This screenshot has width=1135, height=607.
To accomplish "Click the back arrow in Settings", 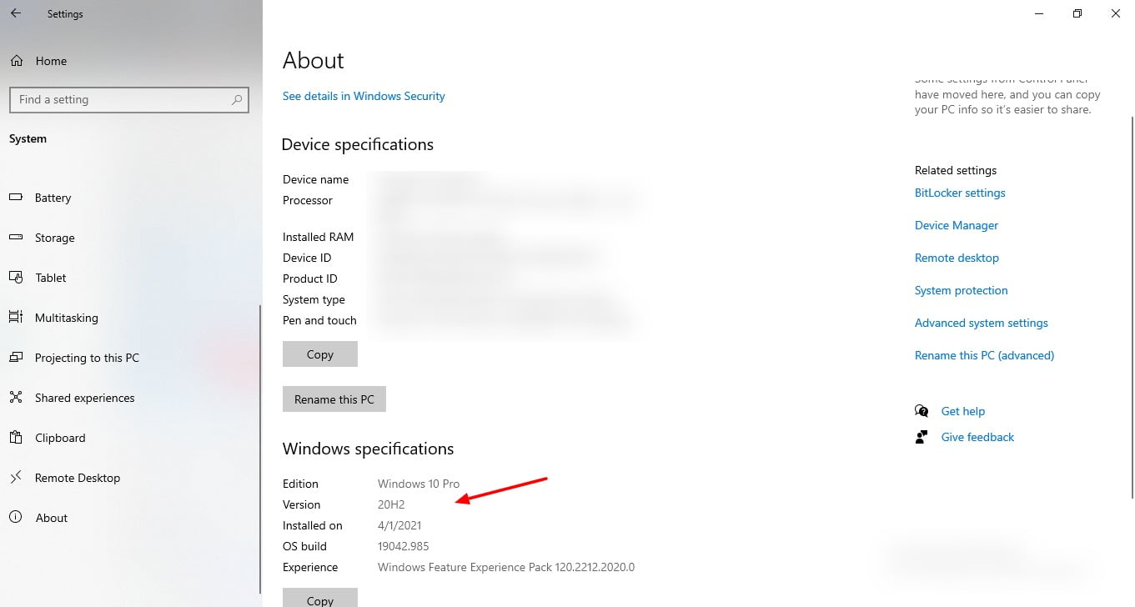I will (16, 13).
